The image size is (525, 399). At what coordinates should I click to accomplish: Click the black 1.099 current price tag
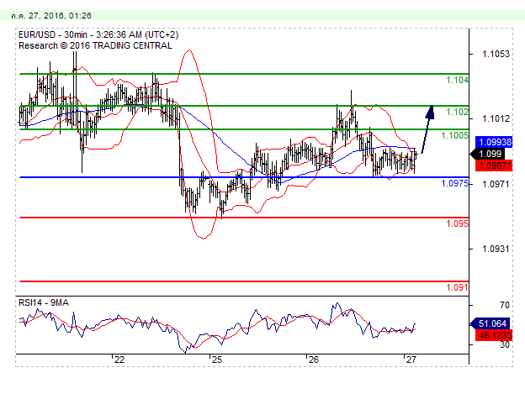coord(487,154)
